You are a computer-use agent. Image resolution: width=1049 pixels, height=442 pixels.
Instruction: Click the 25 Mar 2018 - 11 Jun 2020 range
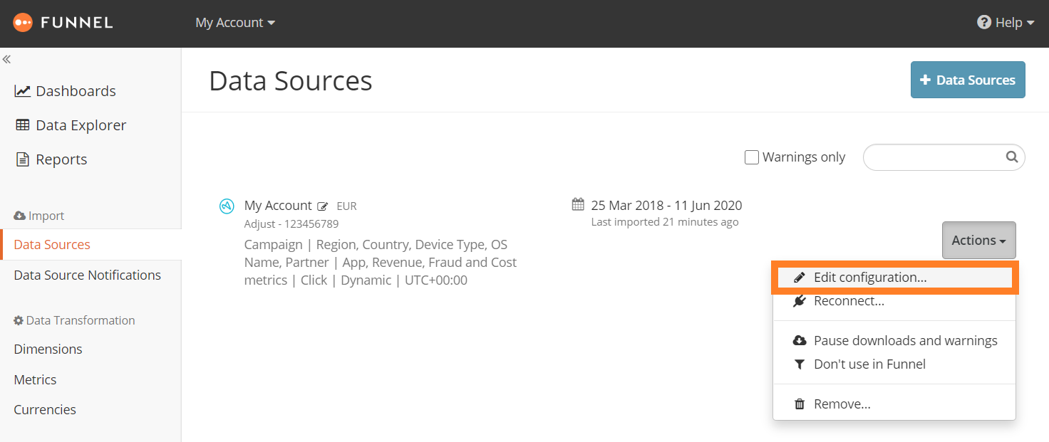click(666, 206)
